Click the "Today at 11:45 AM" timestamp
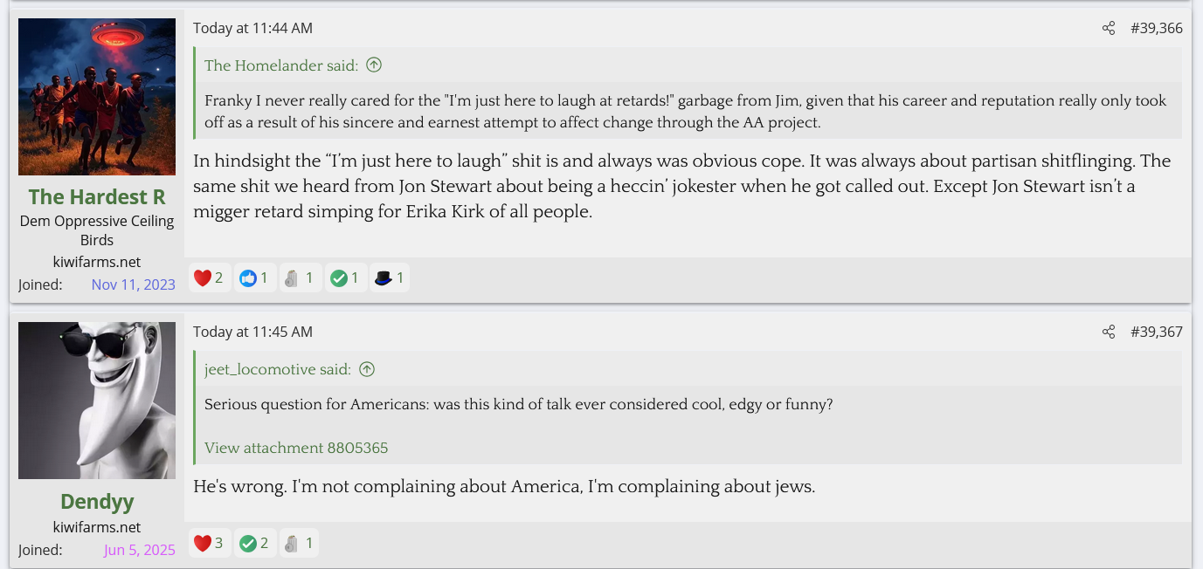This screenshot has height=569, width=1203. click(252, 332)
